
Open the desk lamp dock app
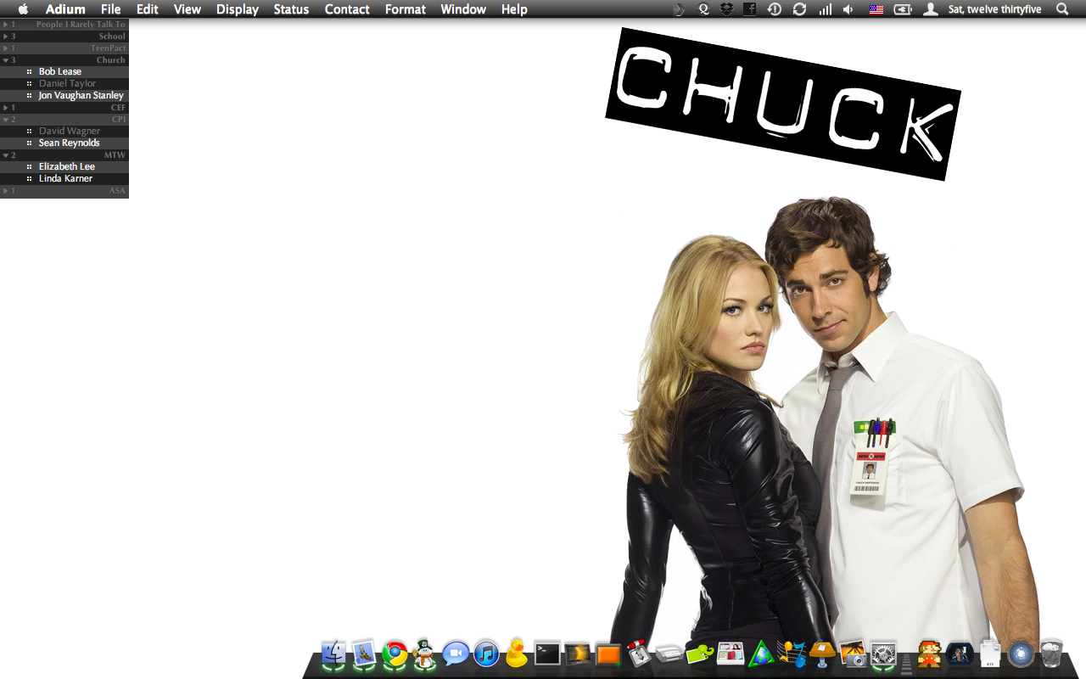[x=822, y=654]
